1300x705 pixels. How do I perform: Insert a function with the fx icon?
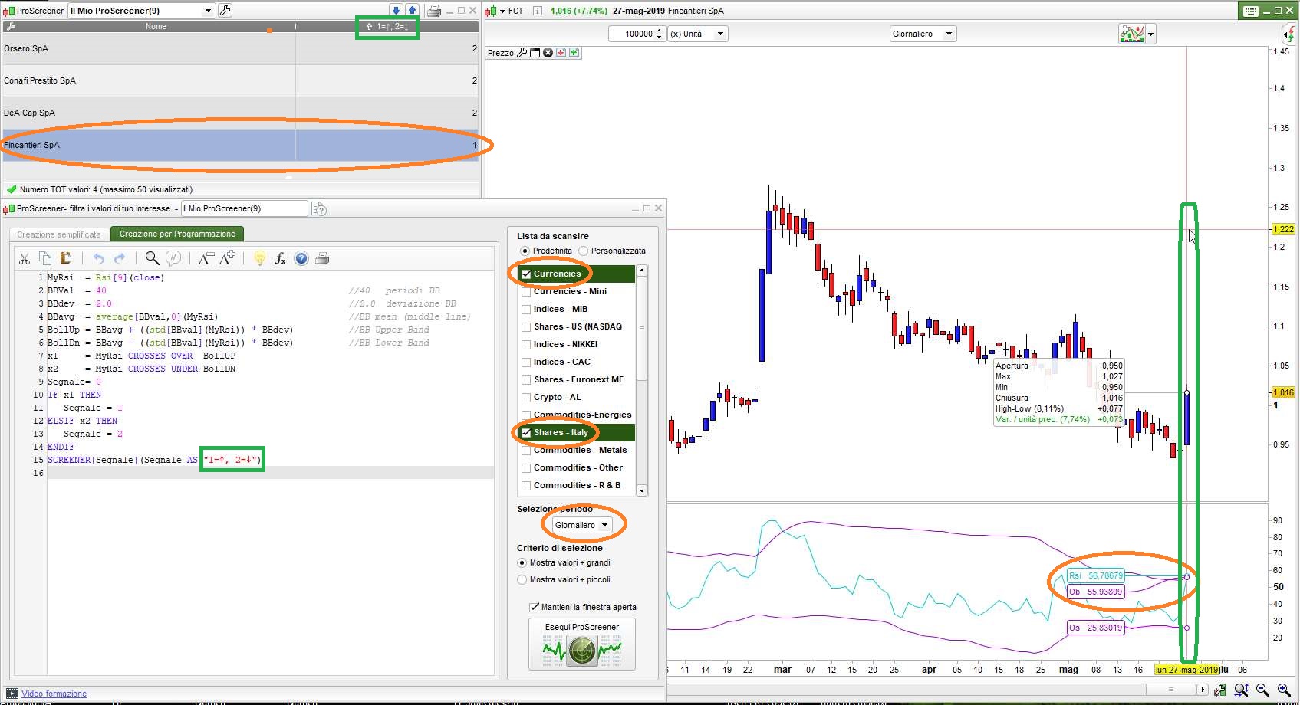pos(280,258)
